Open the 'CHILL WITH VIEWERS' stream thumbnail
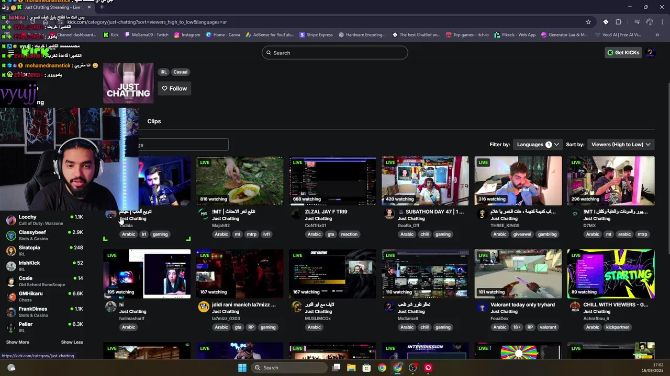 (x=611, y=274)
